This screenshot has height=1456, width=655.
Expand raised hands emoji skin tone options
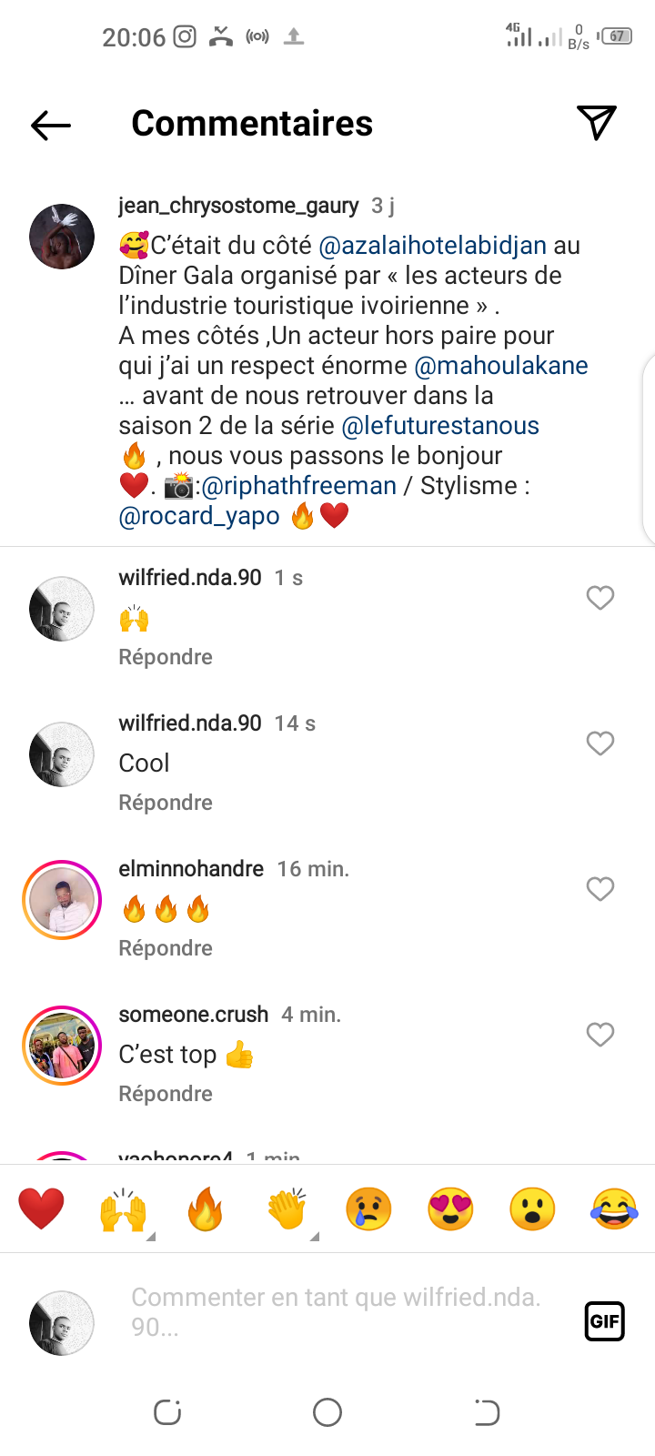pyautogui.click(x=150, y=1236)
